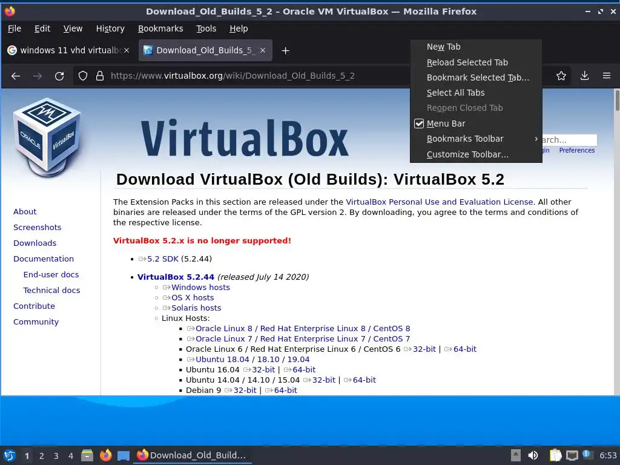The width and height of the screenshot is (620, 465).
Task: Toggle the Menu Bar checkbox item
Action: [476, 124]
